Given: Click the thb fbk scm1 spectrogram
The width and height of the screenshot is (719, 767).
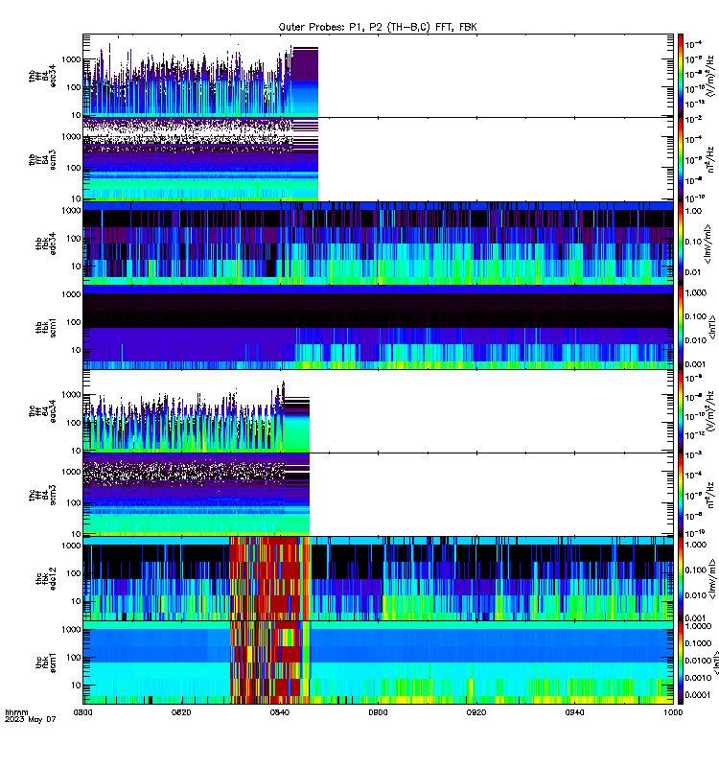Looking at the screenshot, I should pos(378,327).
